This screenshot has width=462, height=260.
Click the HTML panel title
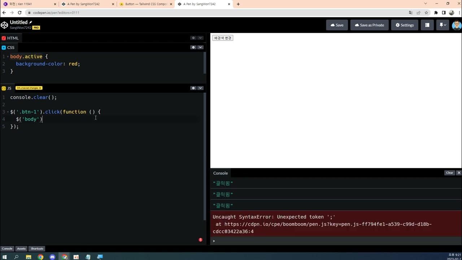click(x=13, y=38)
